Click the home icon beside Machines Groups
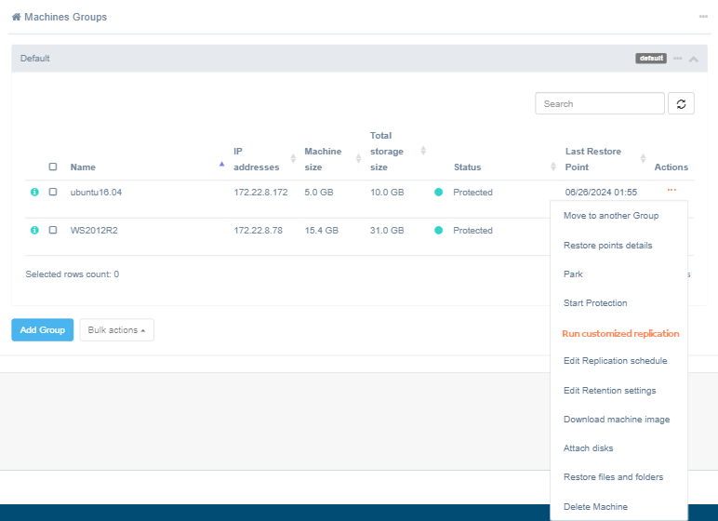The height and width of the screenshot is (521, 718). pos(16,17)
